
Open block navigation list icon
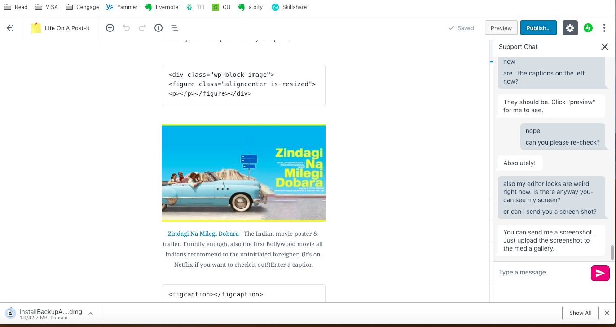click(175, 28)
